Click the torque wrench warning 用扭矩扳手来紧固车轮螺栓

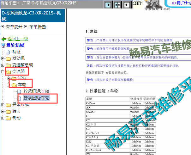138,80
